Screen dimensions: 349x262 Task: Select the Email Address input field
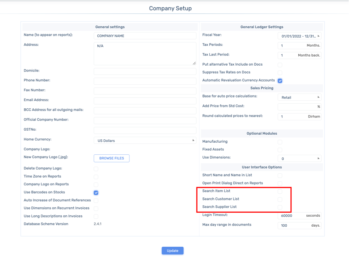pyautogui.click(x=145, y=101)
